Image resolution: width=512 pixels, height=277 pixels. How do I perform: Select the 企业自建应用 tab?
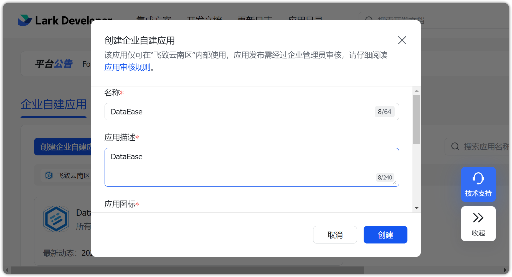(x=54, y=104)
